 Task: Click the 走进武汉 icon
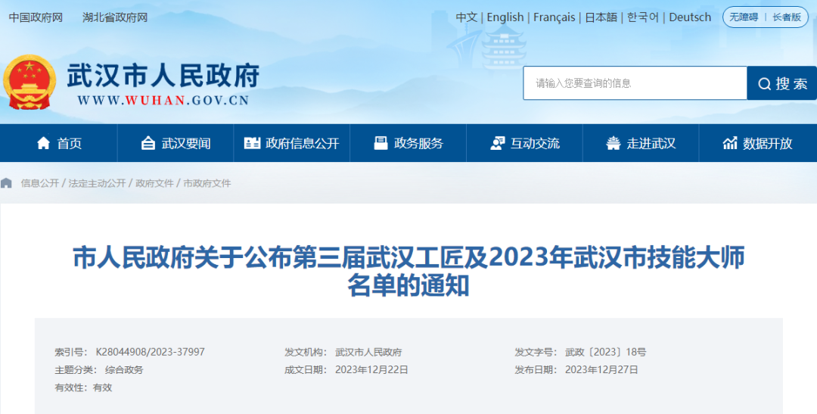614,143
